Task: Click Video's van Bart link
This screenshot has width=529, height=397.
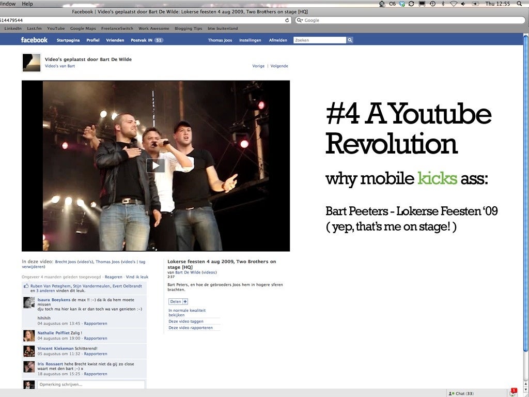Action: pos(60,66)
